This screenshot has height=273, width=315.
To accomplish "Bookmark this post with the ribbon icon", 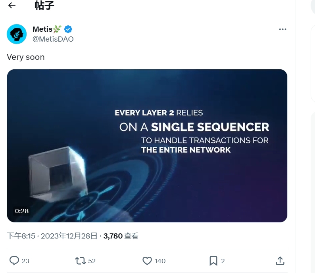I will tap(213, 261).
